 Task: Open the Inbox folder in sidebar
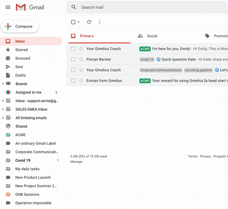click(31, 41)
